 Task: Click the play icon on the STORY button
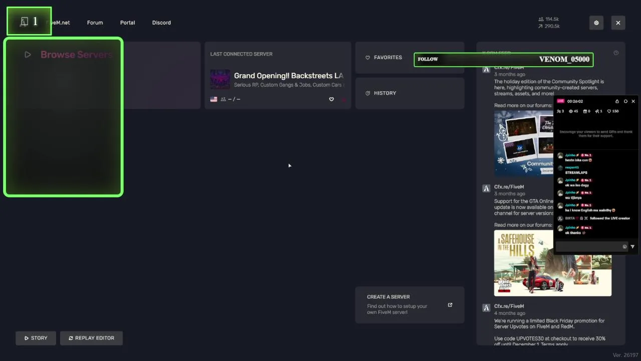click(27, 338)
